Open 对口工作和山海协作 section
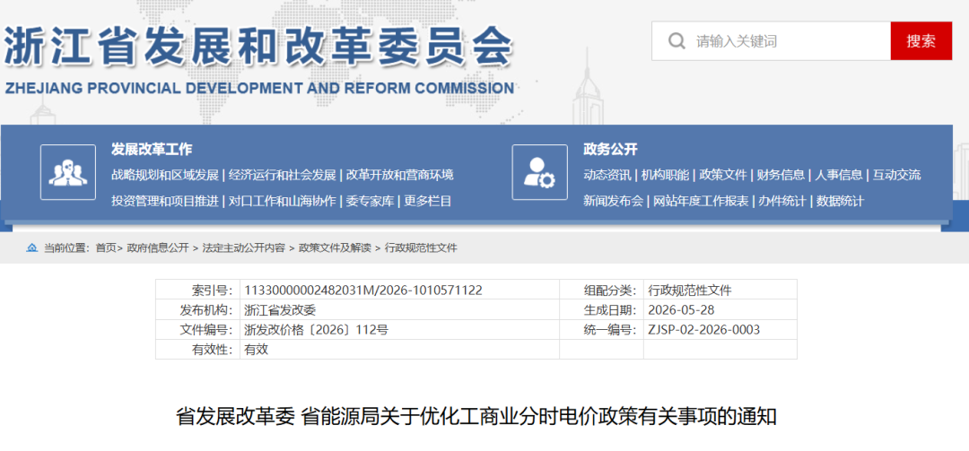 (x=282, y=201)
